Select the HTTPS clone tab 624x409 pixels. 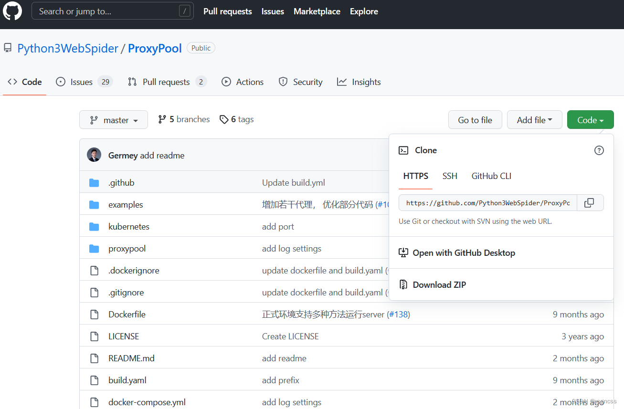416,176
